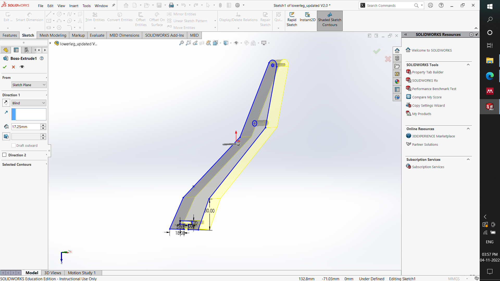Screen dimensions: 500x281
Task: Click the Rapid Sketch tool icon
Action: (292, 15)
